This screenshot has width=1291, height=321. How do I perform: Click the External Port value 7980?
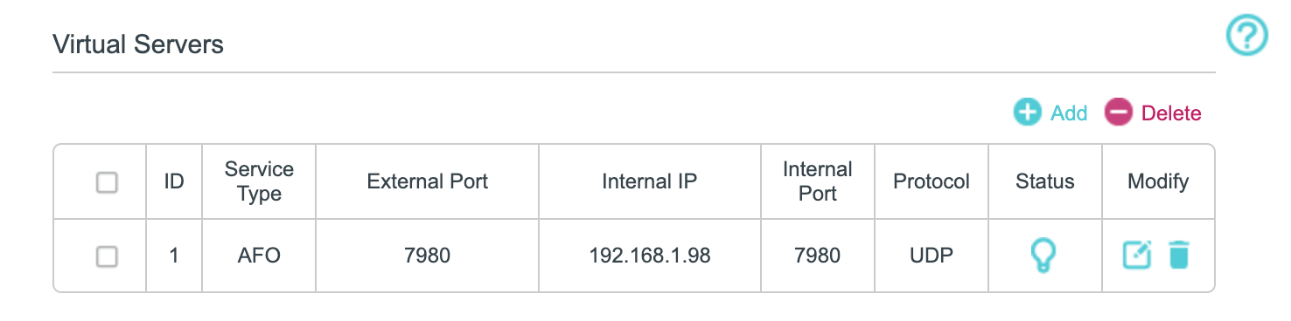[428, 256]
